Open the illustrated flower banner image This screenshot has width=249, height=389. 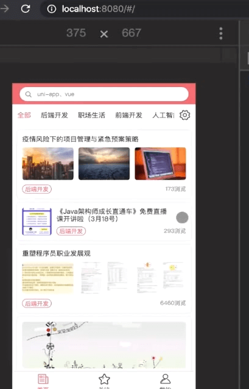click(x=104, y=345)
